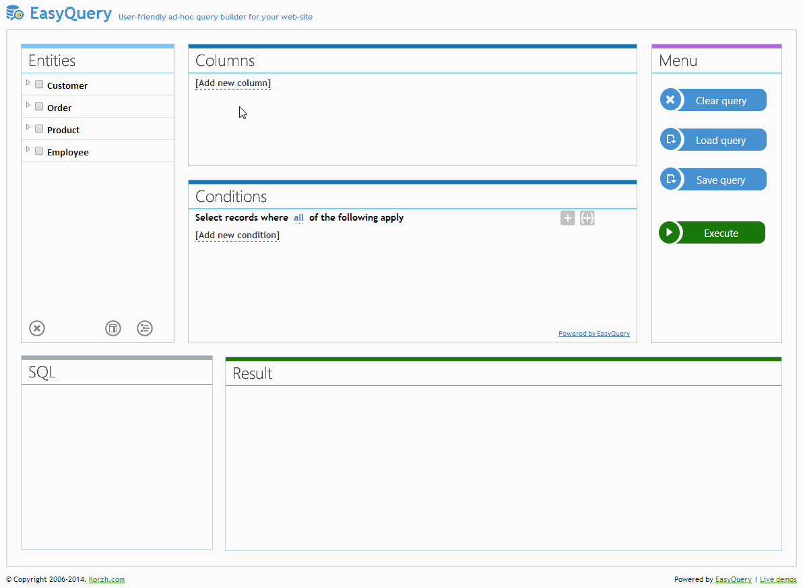This screenshot has height=588, width=803.
Task: Click the green play icon on Execute
Action: tap(670, 232)
